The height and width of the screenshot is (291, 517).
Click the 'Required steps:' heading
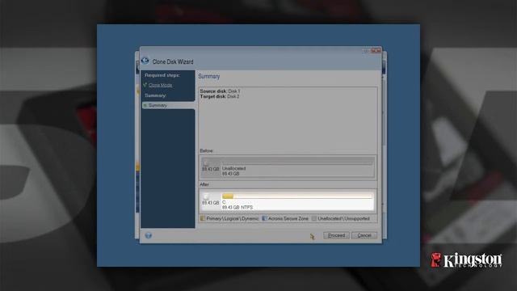click(162, 75)
